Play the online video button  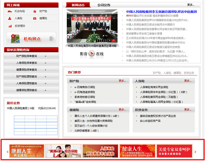coord(92,54)
